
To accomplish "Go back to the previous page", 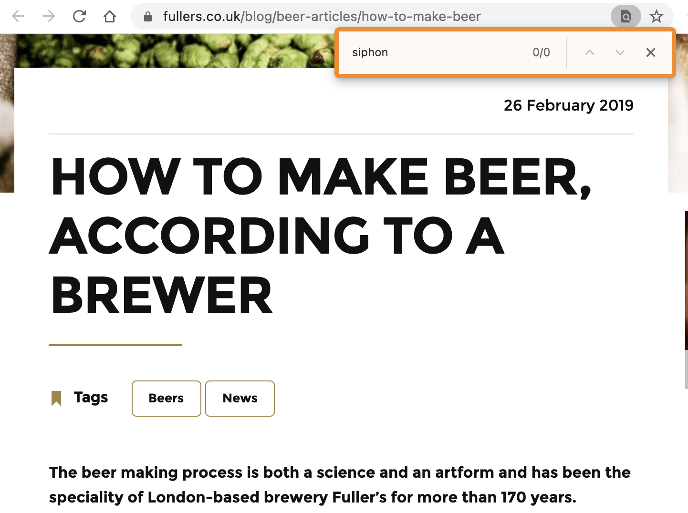I will pos(18,17).
